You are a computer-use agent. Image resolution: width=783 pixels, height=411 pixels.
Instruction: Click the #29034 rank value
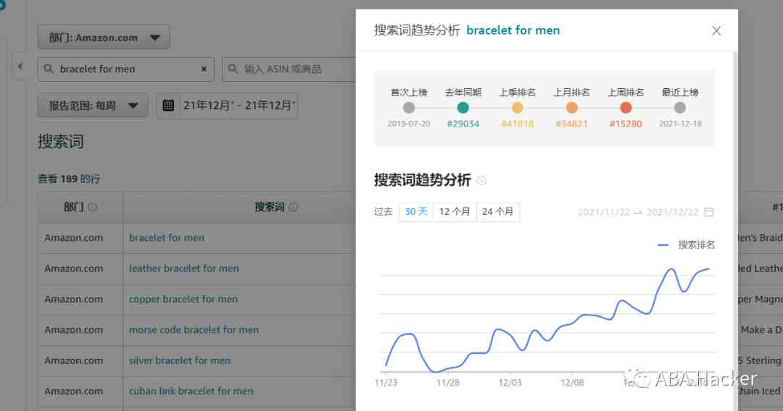click(x=463, y=124)
